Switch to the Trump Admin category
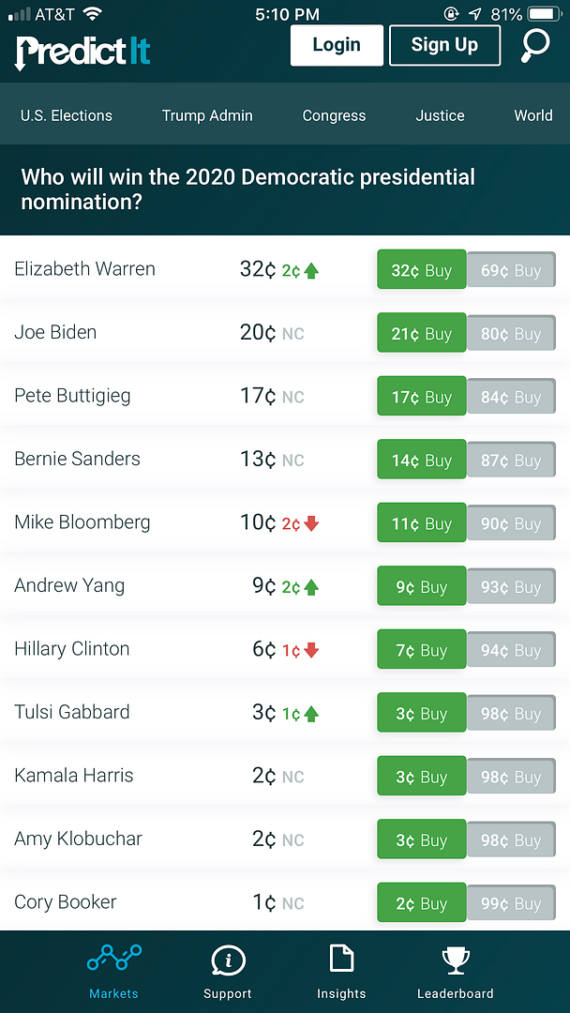 click(x=207, y=115)
